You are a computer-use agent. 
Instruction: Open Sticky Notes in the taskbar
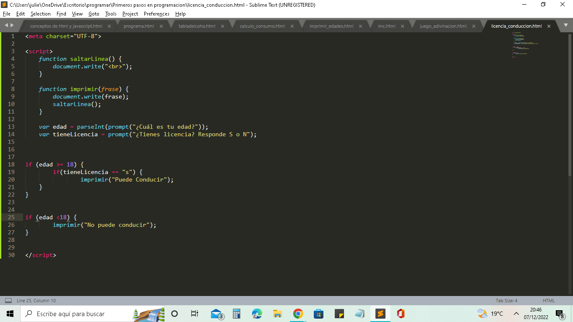tap(339, 314)
